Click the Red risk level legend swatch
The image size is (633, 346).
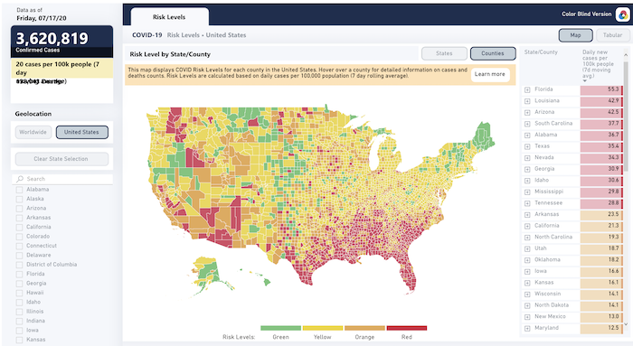(407, 328)
